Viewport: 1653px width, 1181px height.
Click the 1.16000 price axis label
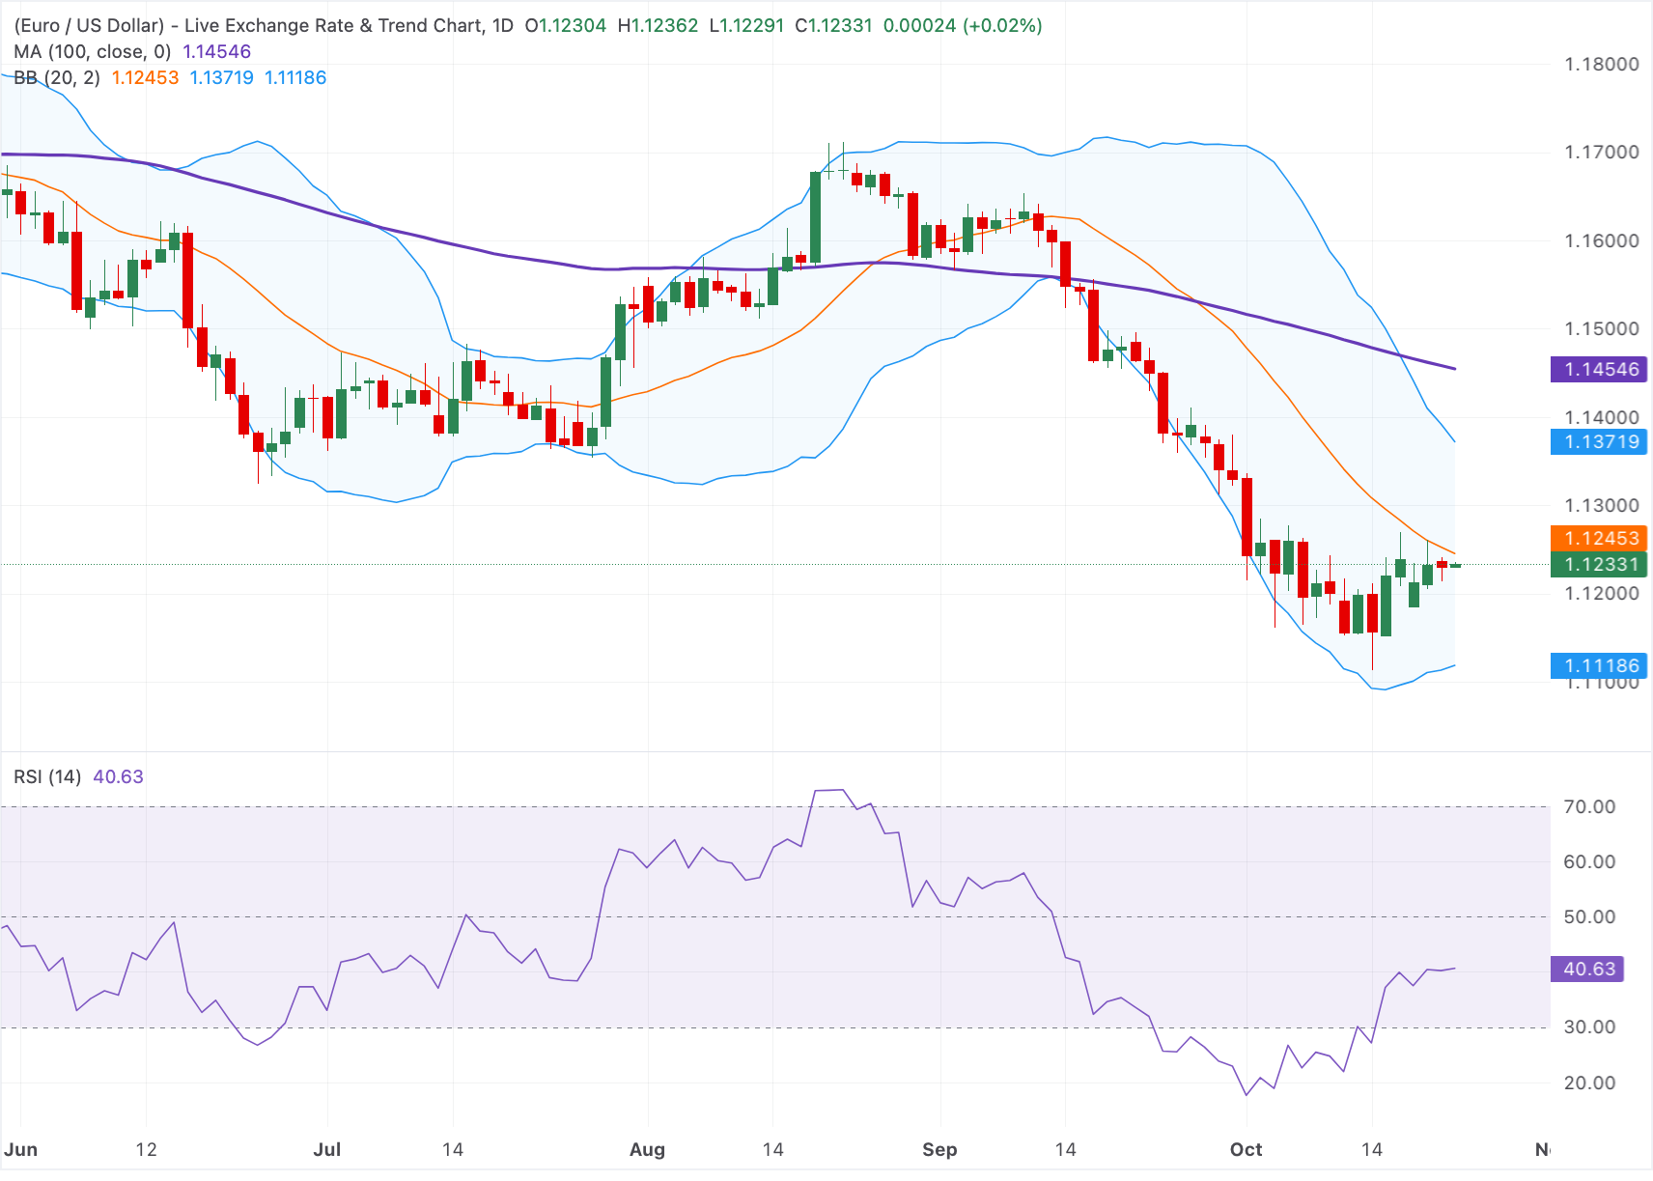pyautogui.click(x=1602, y=241)
